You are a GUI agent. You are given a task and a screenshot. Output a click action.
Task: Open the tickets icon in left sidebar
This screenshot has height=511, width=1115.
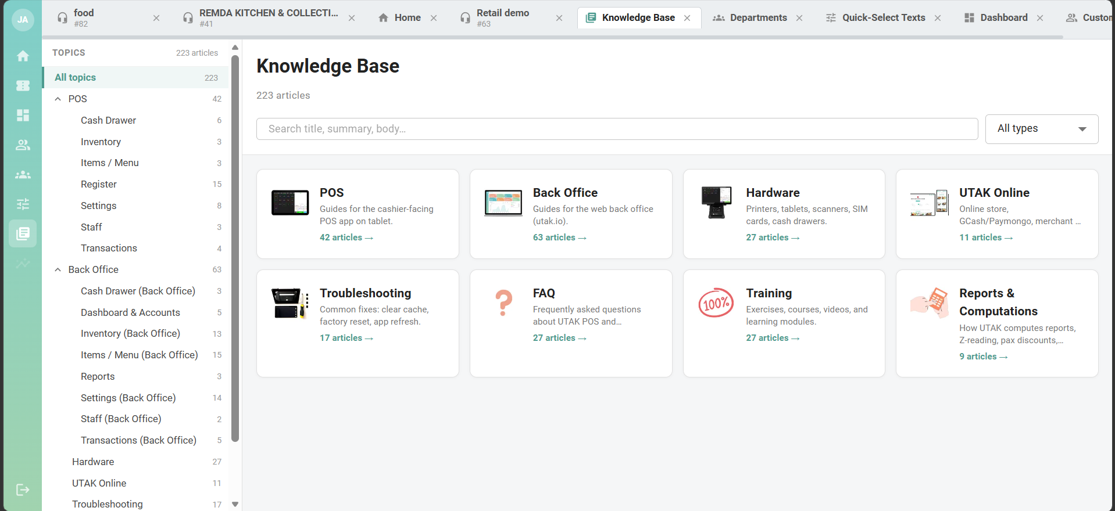[23, 85]
